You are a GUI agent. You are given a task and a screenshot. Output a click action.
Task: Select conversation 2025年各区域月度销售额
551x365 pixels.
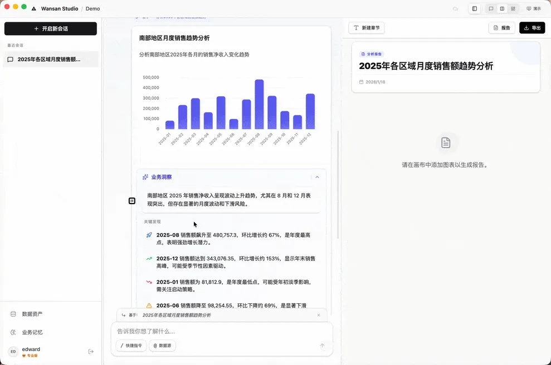50,59
